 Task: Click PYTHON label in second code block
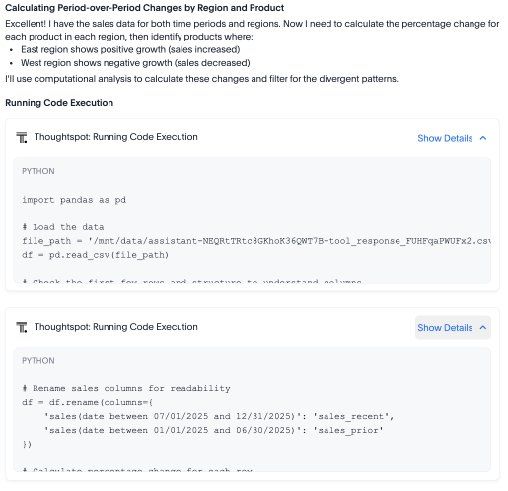pyautogui.click(x=38, y=360)
